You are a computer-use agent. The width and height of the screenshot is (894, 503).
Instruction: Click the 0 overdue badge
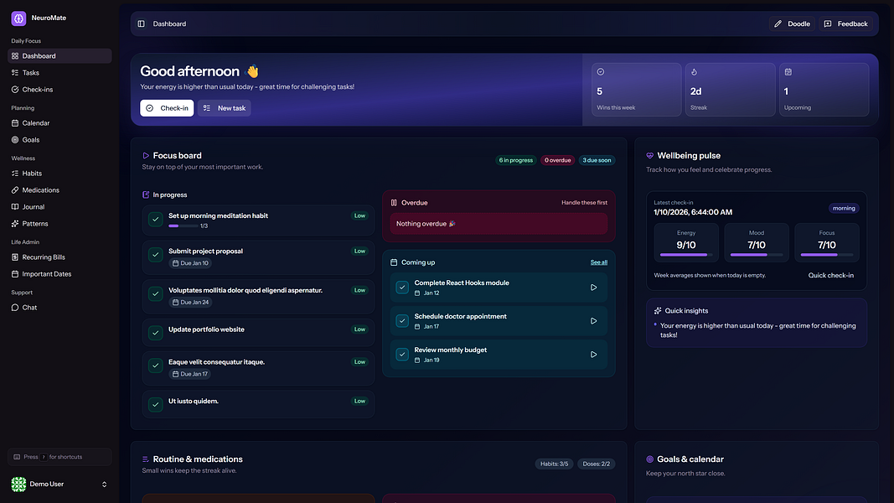click(558, 160)
